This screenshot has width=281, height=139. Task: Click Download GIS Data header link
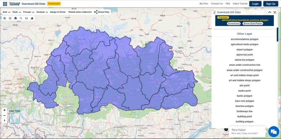click(x=33, y=4)
